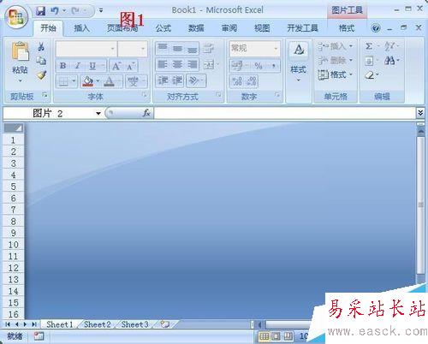Click the Name Box showing 图片 2
Screen dimensions: 428x344
coord(53,114)
